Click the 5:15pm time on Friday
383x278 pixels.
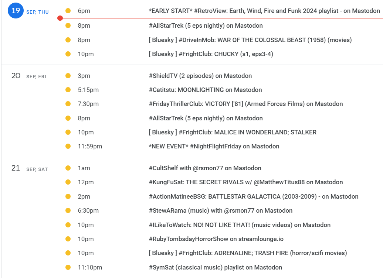[x=88, y=90]
